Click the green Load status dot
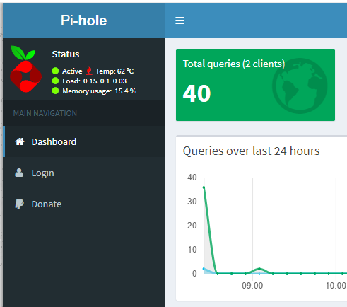 [55, 81]
